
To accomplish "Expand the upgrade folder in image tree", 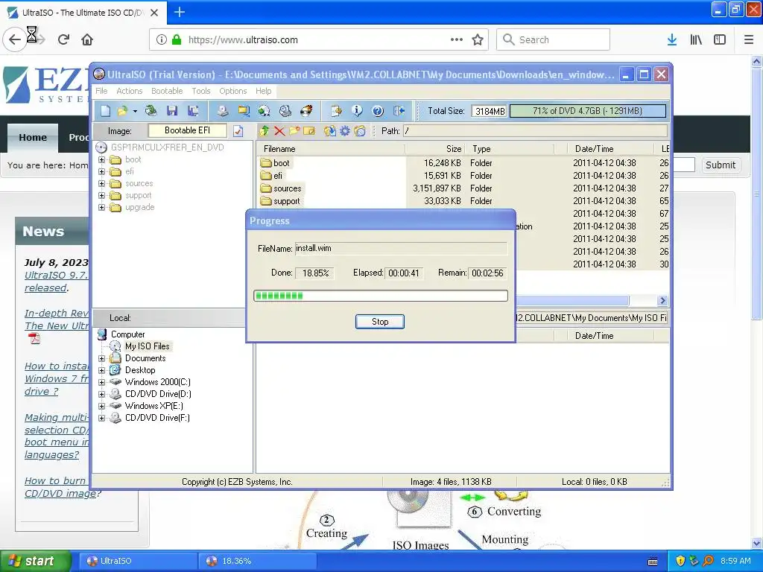I will coord(101,207).
